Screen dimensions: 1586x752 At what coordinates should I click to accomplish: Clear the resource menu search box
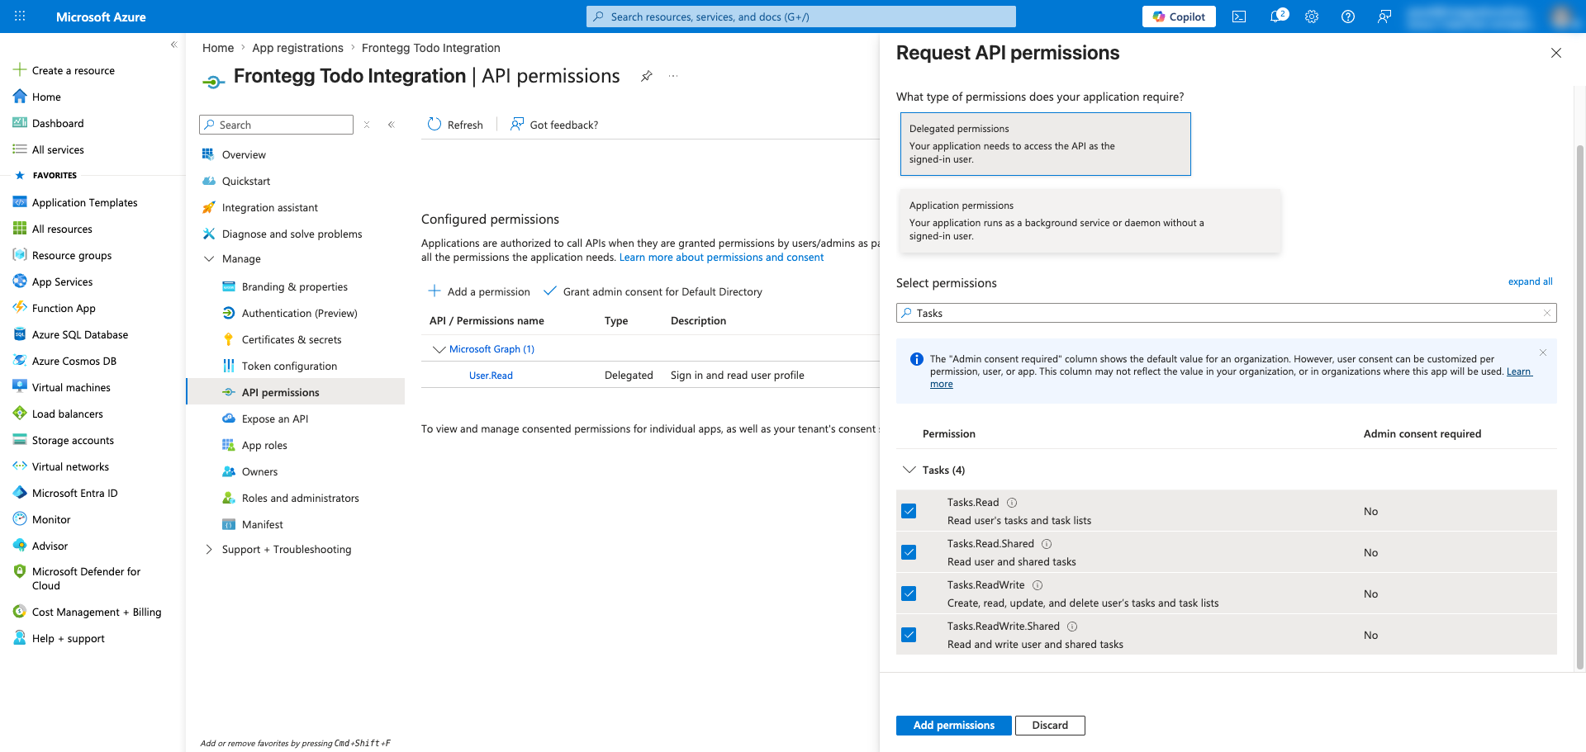tap(367, 125)
